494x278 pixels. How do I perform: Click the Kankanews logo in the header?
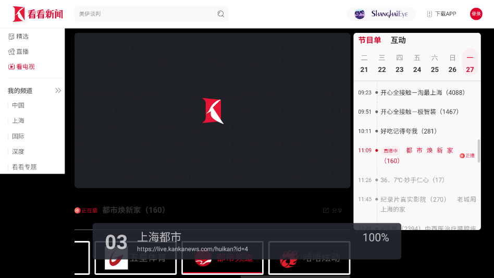point(38,14)
